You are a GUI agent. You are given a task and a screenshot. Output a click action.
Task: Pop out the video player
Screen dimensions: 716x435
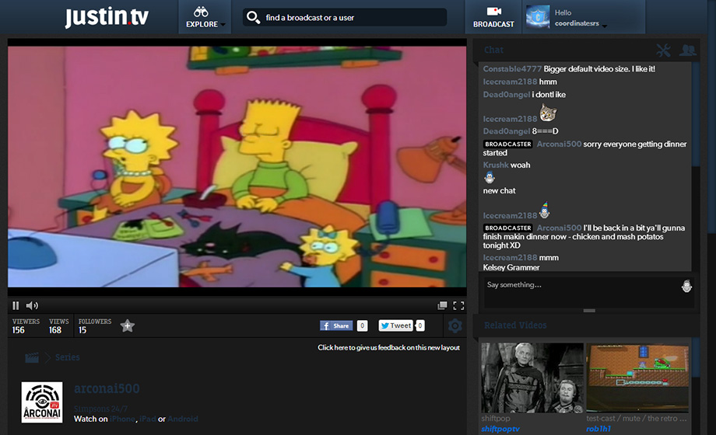coord(442,305)
